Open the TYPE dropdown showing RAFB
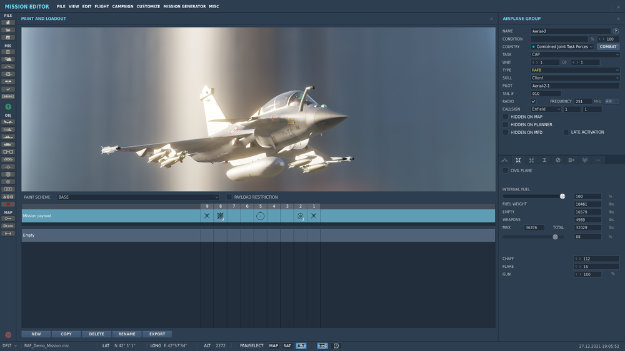This screenshot has height=351, width=625. coord(575,70)
